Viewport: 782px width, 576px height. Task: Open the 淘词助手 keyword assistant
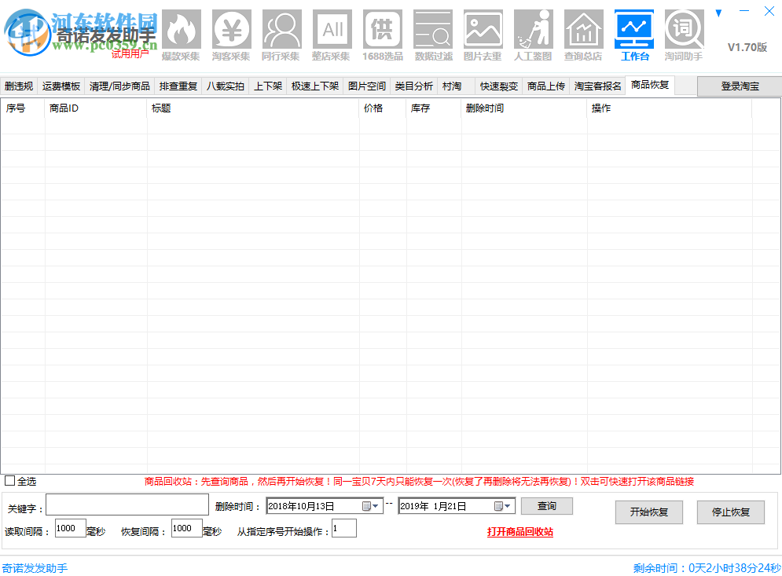click(x=685, y=31)
